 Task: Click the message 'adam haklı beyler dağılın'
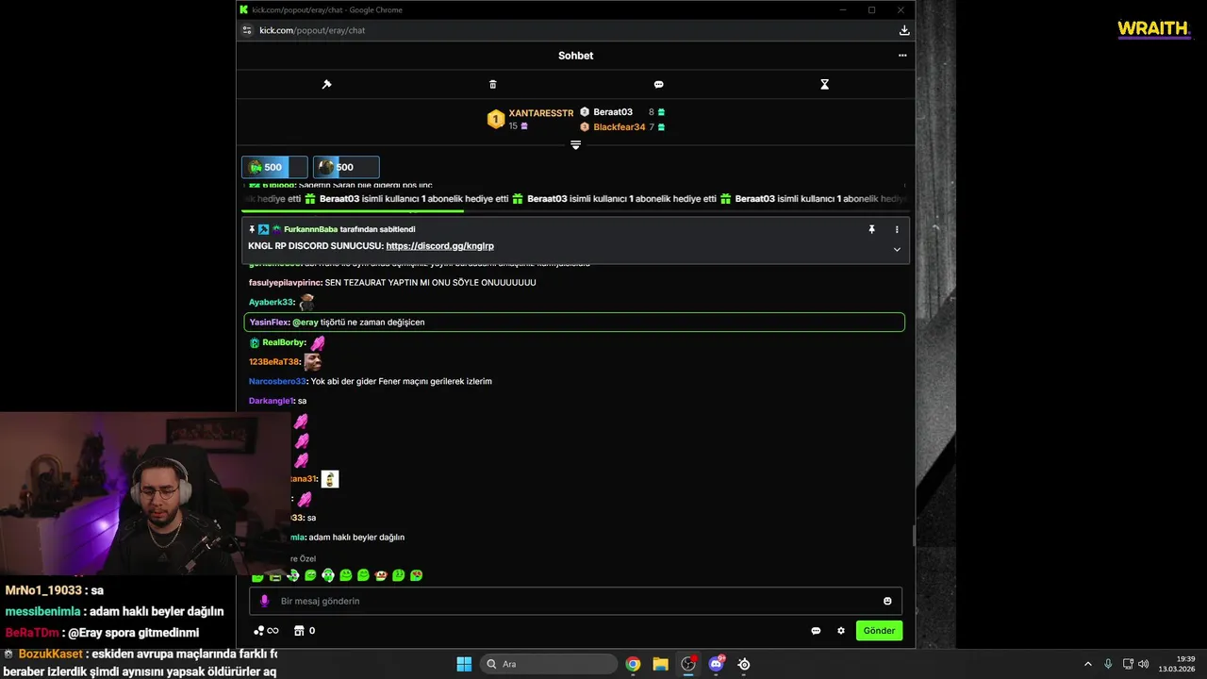pyautogui.click(x=356, y=538)
